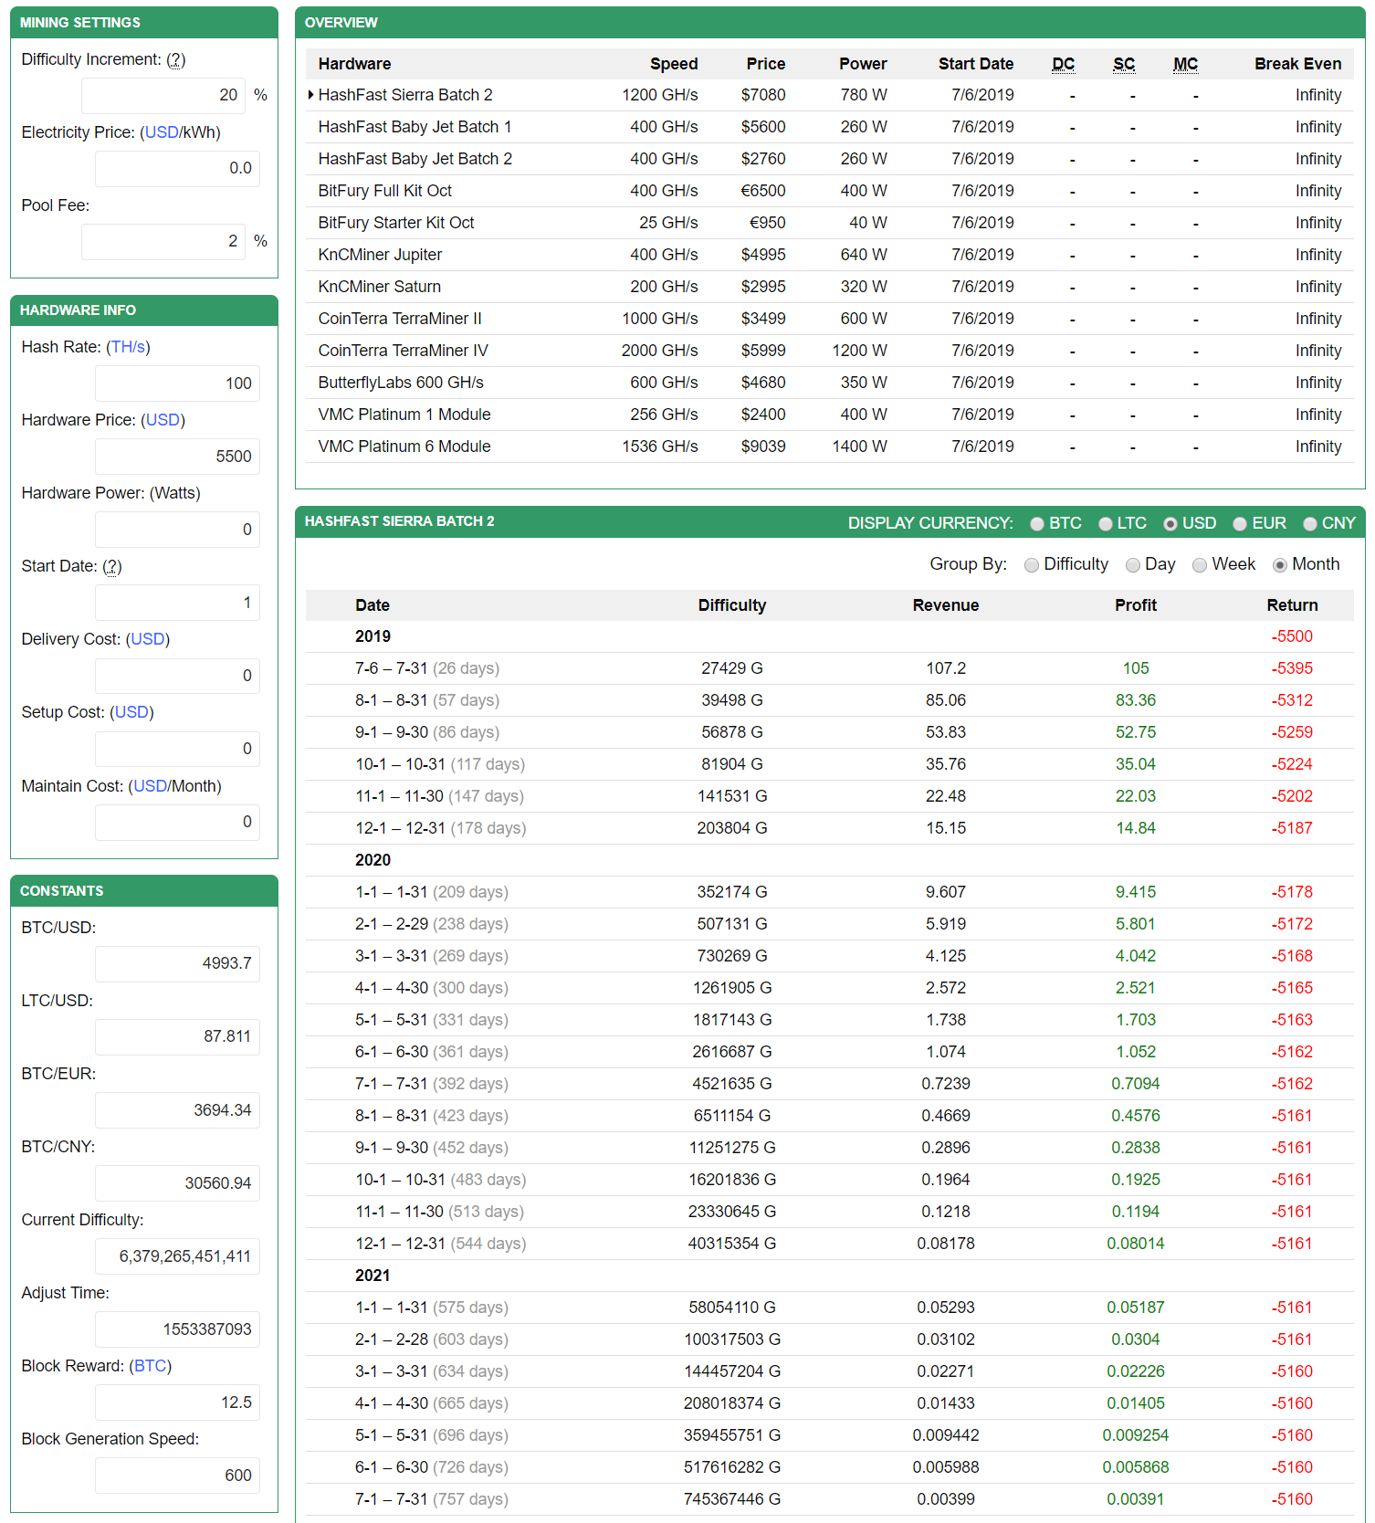The height and width of the screenshot is (1523, 1375).
Task: Select the HashFast Baby Jet Batch 1 row
Action: [x=830, y=127]
